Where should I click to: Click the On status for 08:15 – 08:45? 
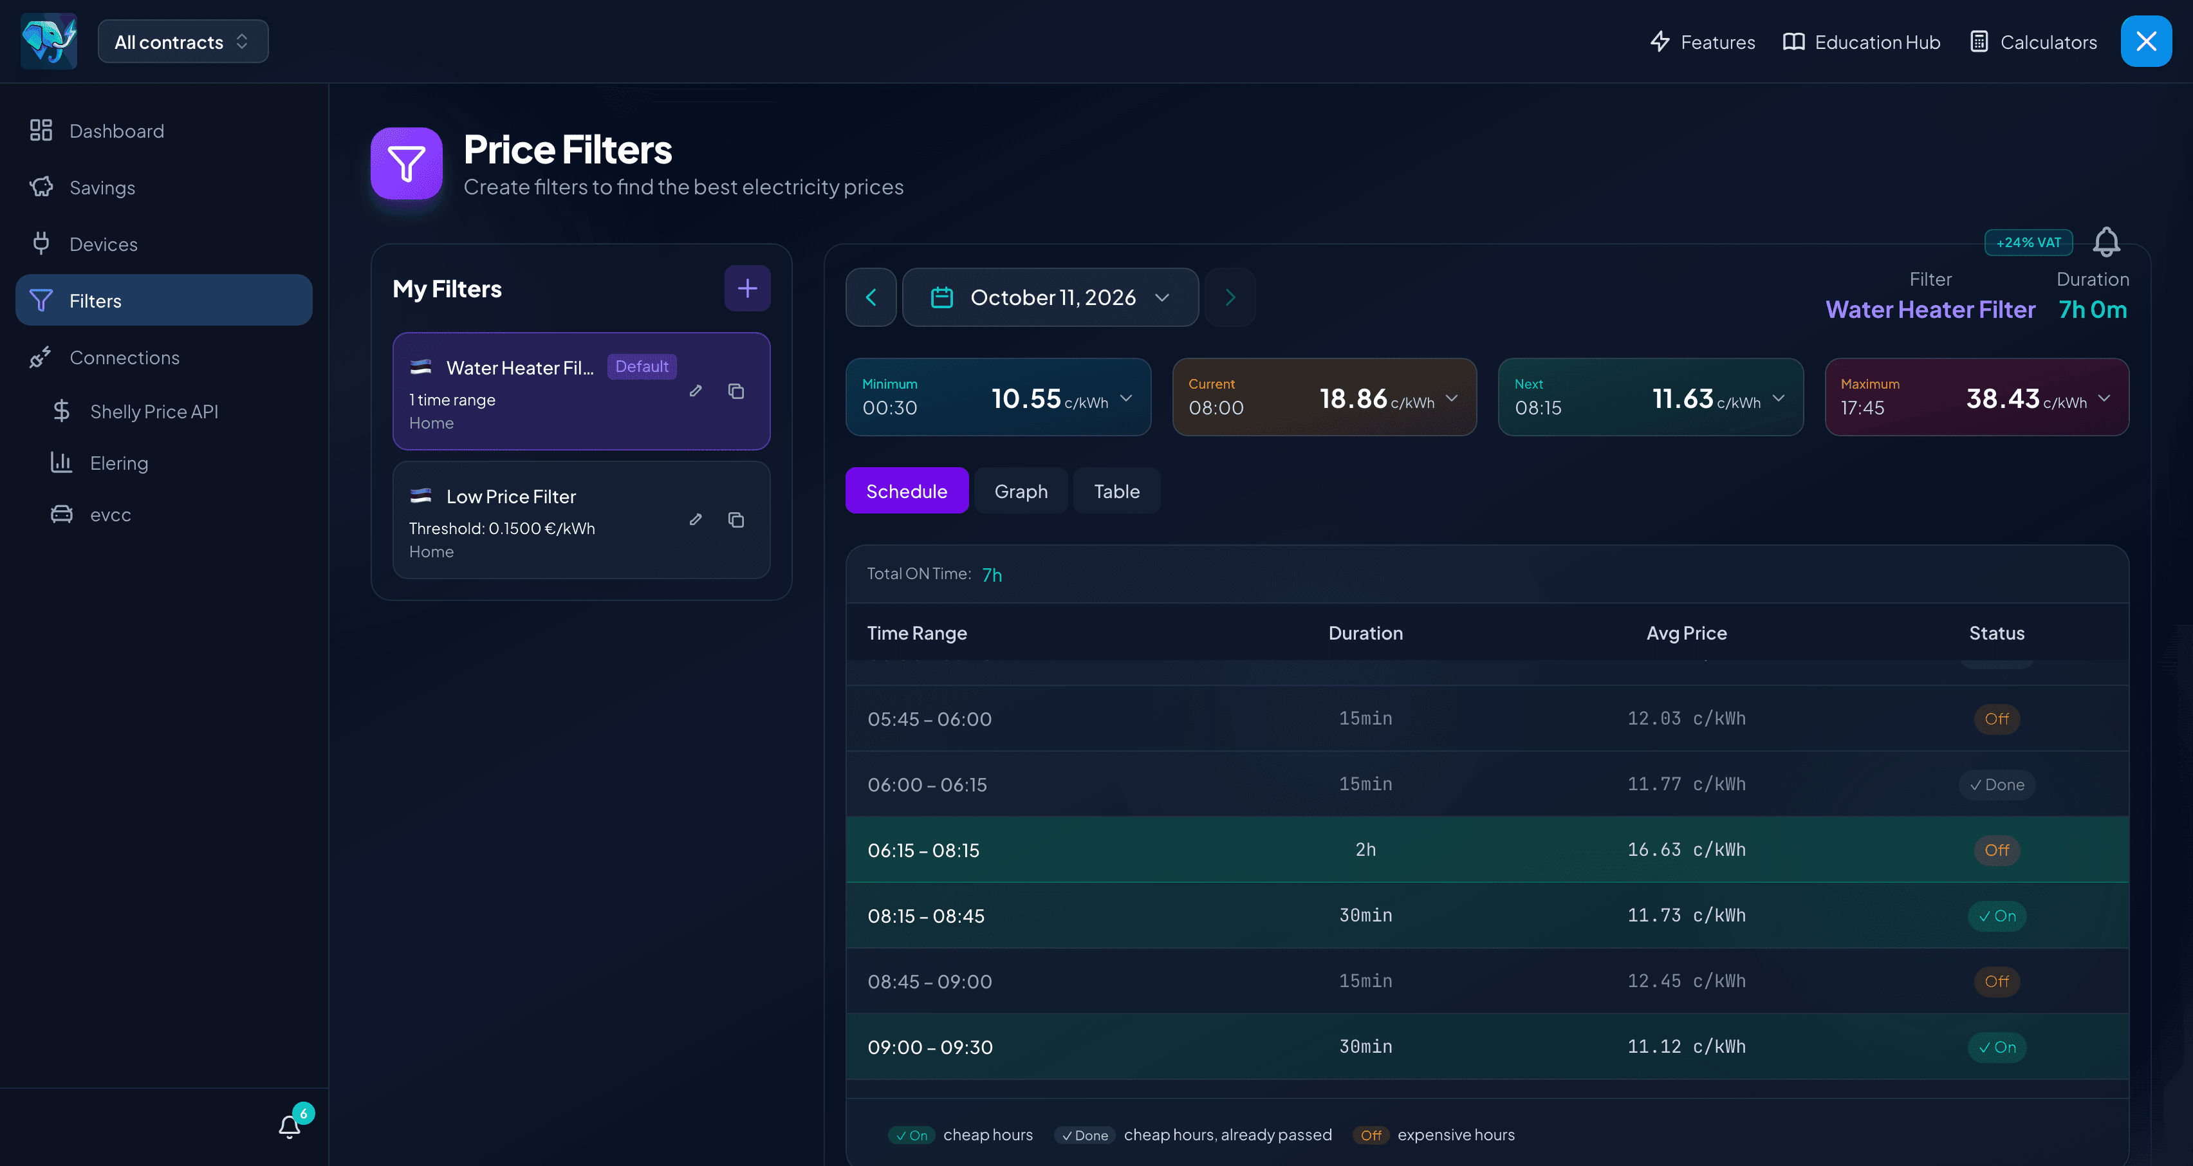(1996, 916)
